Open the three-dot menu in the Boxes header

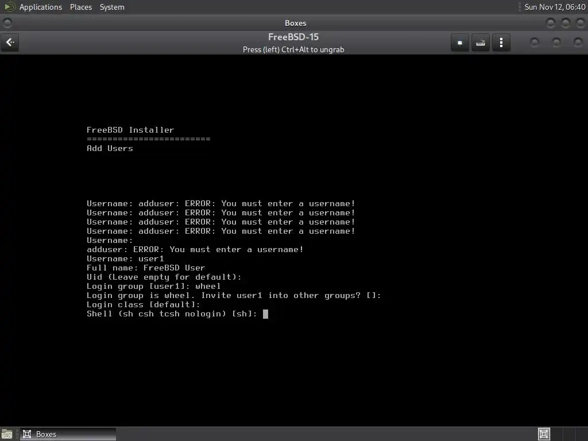pos(501,42)
